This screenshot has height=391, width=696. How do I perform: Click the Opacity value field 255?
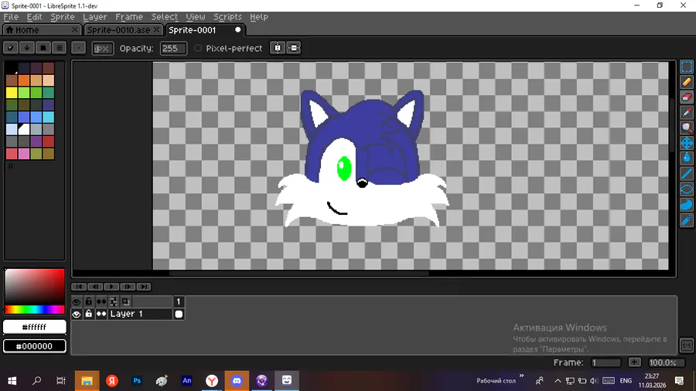tap(173, 49)
